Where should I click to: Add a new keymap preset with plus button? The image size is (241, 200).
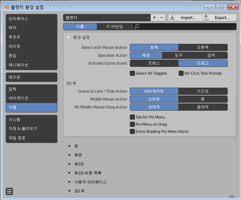coord(155,18)
